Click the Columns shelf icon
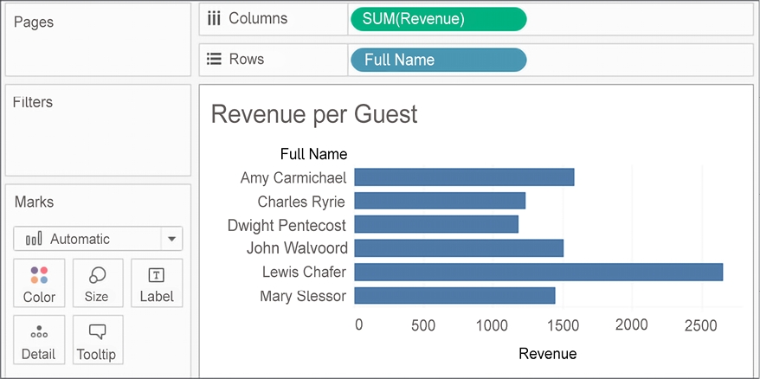The image size is (760, 379). (213, 19)
